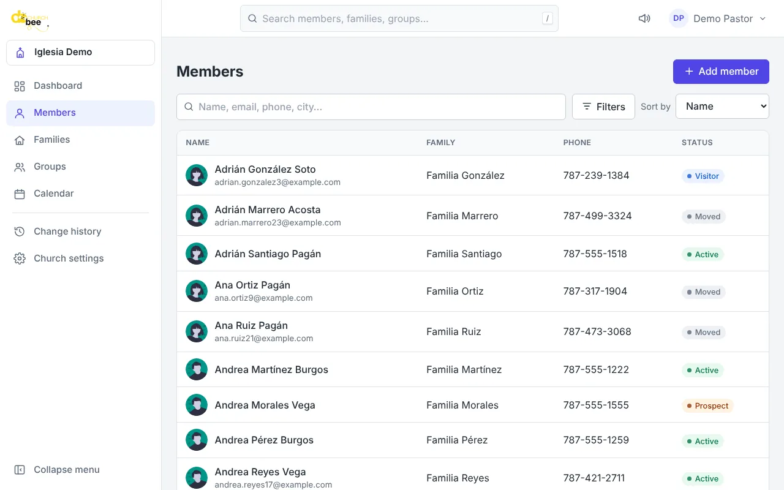Click the NAME column header
The height and width of the screenshot is (490, 784).
pyautogui.click(x=197, y=143)
